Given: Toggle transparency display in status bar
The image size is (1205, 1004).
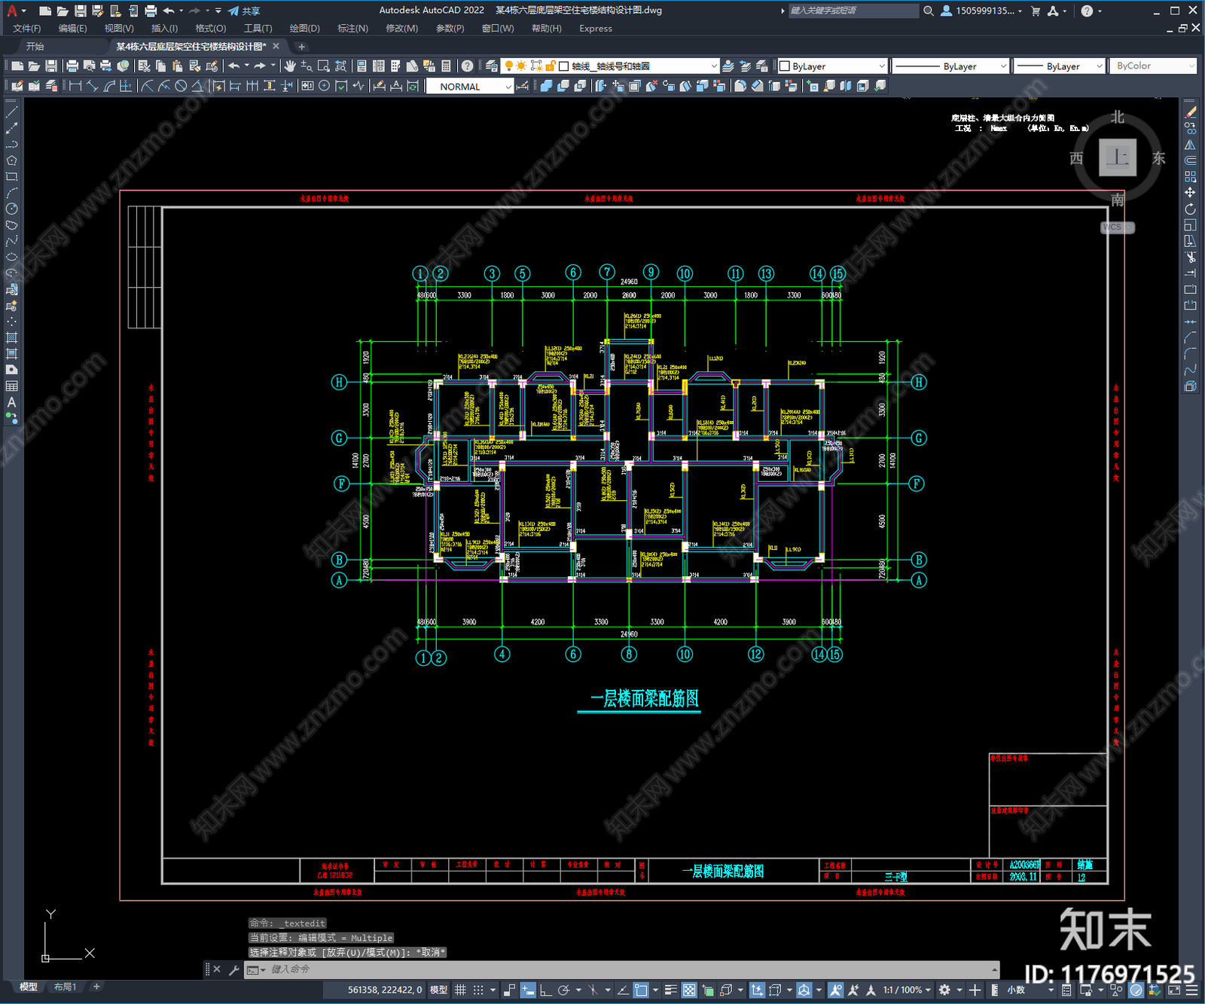Looking at the screenshot, I should [x=689, y=990].
